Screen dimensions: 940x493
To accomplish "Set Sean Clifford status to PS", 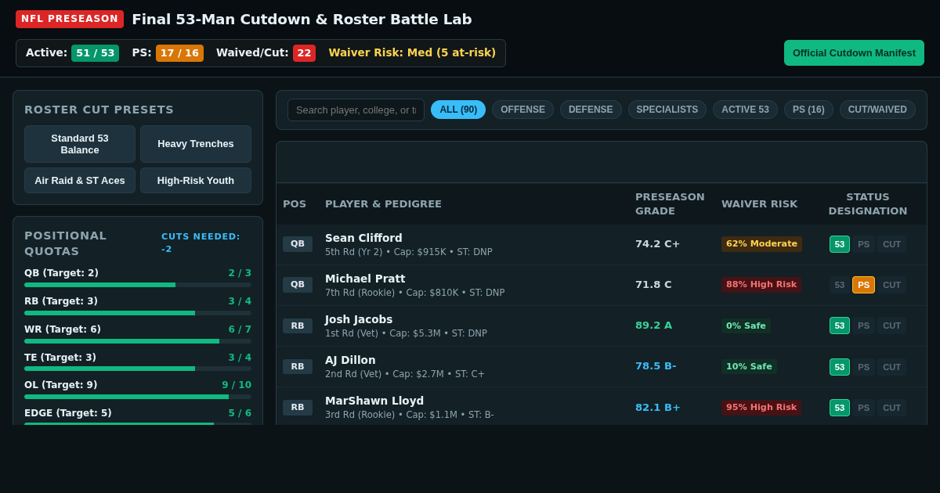I will 863,244.
